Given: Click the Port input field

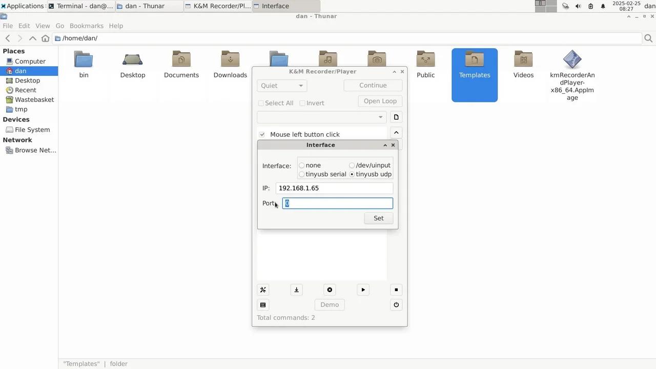Looking at the screenshot, I should 338,203.
